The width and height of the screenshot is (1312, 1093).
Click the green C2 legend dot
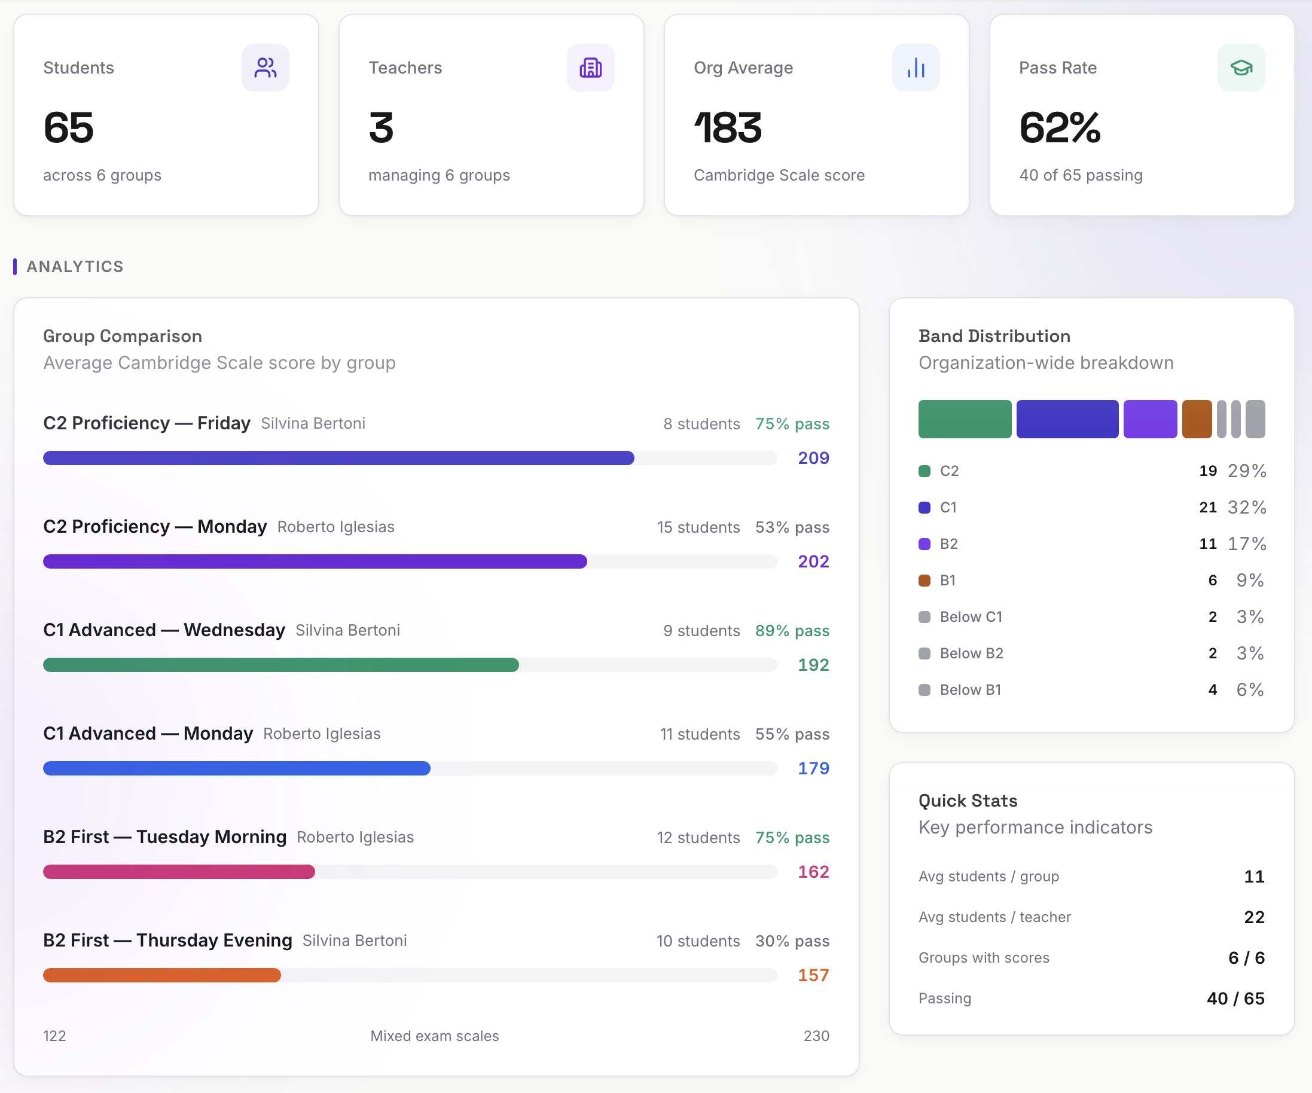tap(924, 471)
